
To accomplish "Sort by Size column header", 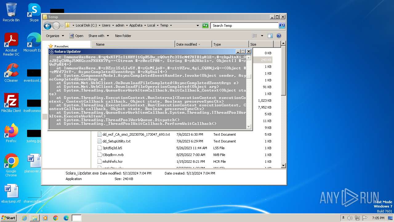I will pyautogui.click(x=261, y=44).
